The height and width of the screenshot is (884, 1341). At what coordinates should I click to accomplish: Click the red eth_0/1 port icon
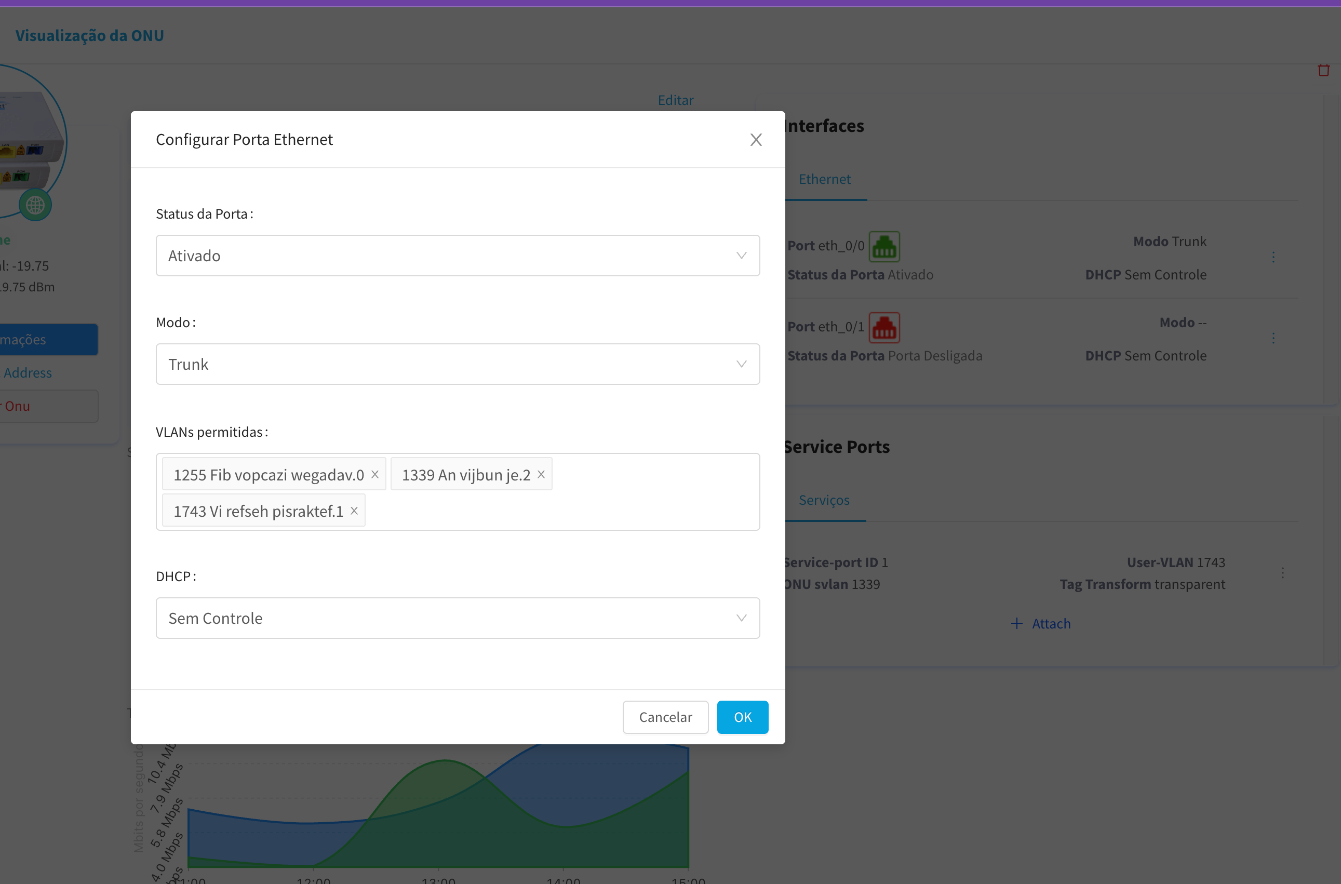[x=883, y=328]
